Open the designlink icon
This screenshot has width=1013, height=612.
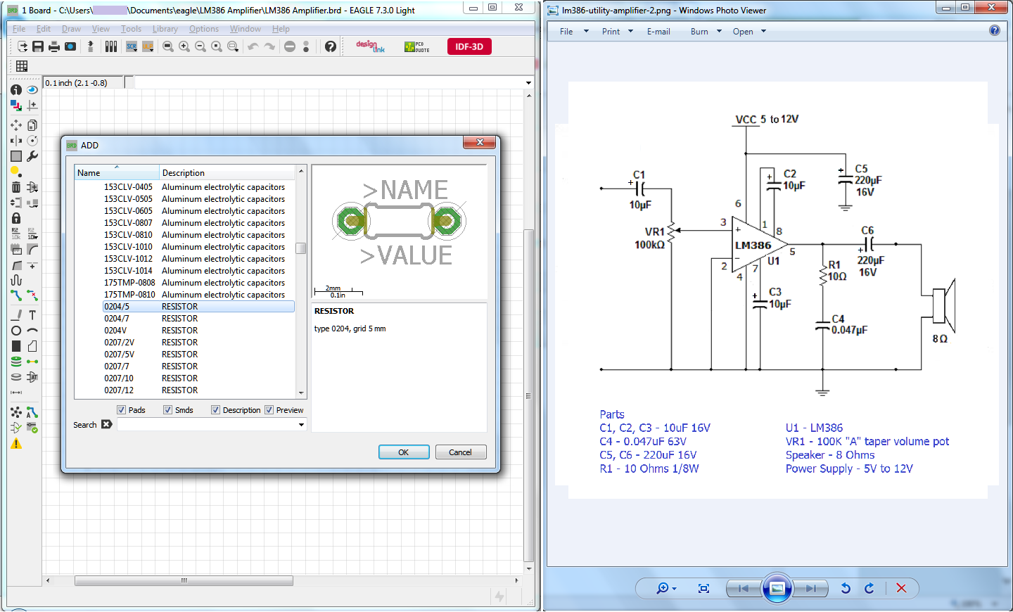[x=370, y=46]
